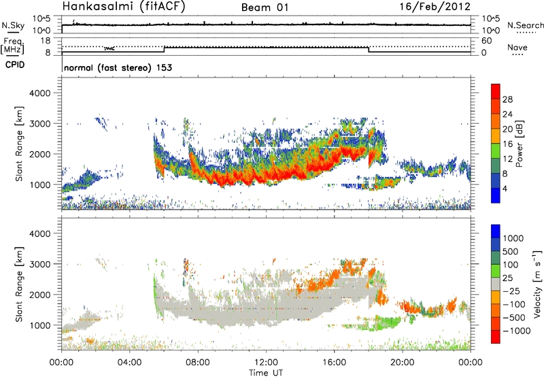Click the "Beam 01" heading
This screenshot has width=544, height=377.
click(x=265, y=7)
